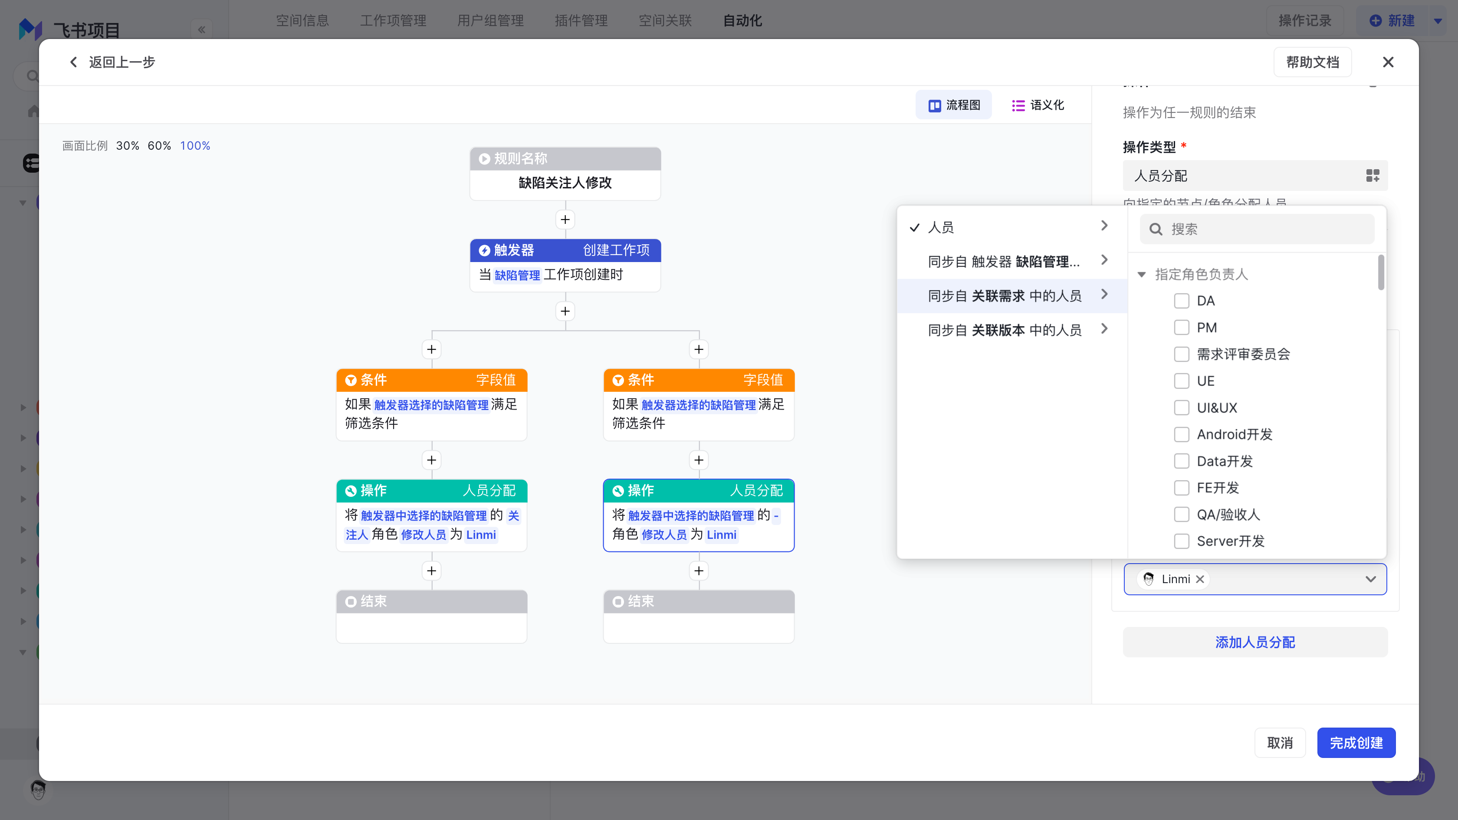Select the left 操作 人员分配 node
Screen dimensions: 1458x820
[431, 515]
